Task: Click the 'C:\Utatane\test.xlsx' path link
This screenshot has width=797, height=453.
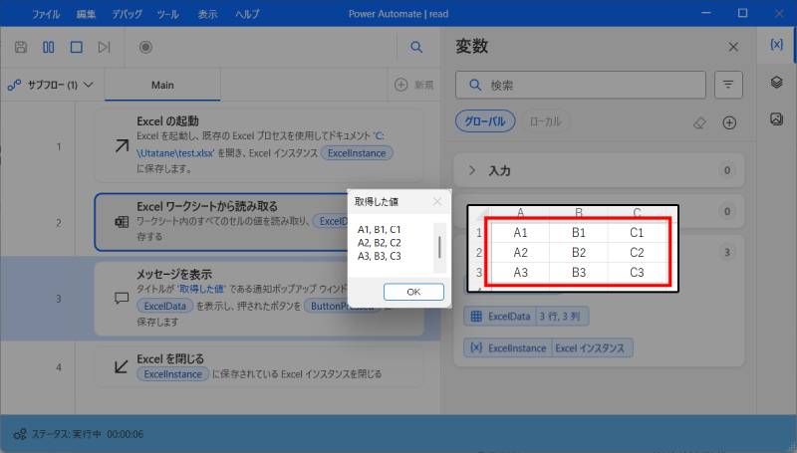Action: pyautogui.click(x=173, y=153)
